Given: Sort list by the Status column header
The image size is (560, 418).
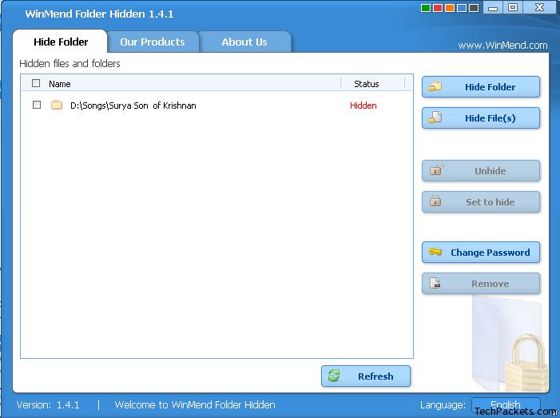Looking at the screenshot, I should [x=367, y=84].
